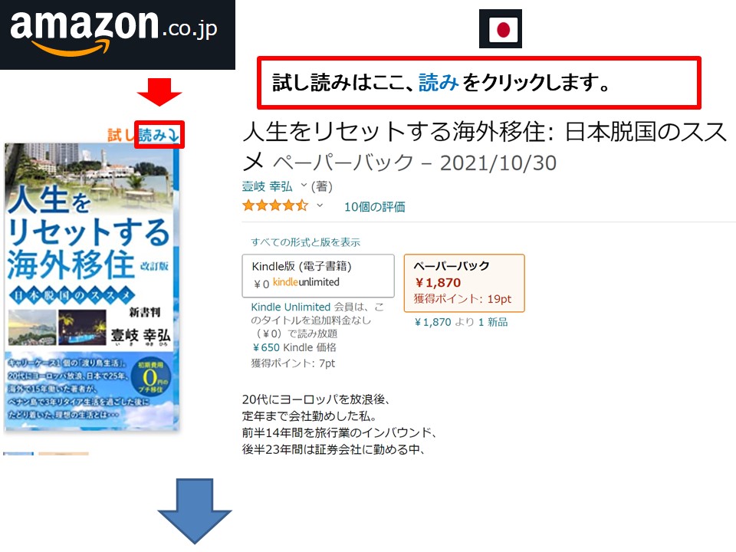Expand the author name dropdown chevron
This screenshot has height=552, width=736.
coord(304,186)
